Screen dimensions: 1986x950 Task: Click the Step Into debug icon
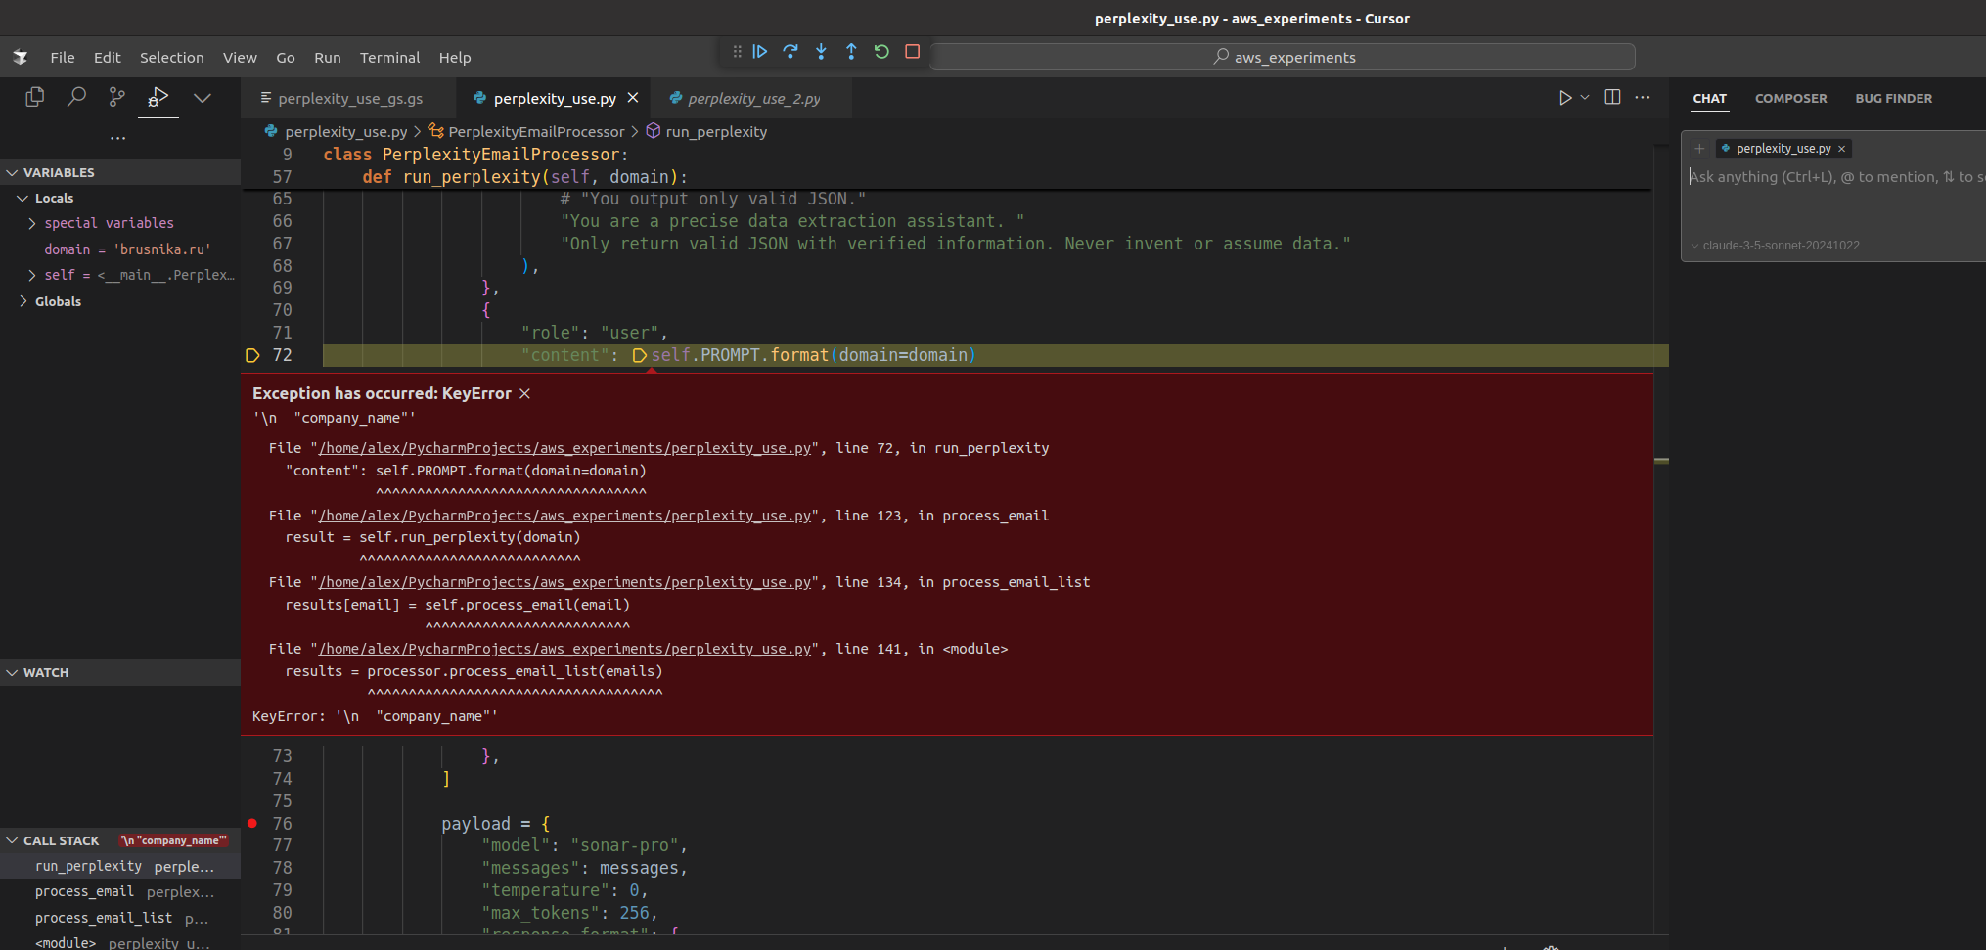pos(821,52)
